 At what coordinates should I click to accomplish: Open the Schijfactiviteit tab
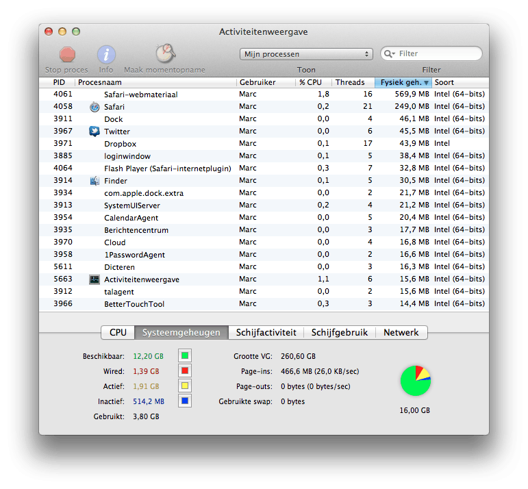tap(266, 332)
